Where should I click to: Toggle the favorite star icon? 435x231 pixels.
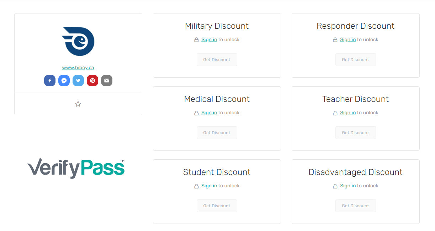(x=78, y=104)
